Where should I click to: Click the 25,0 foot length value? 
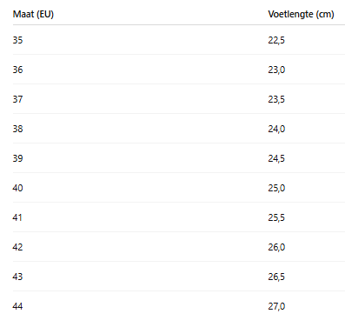tap(276, 188)
